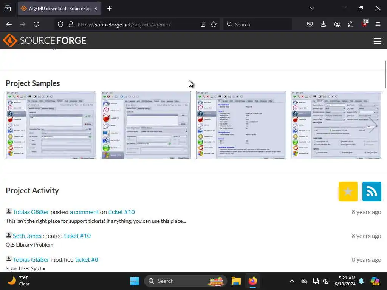Open Firefox application menu
Screen dimensions: 387x290
pyautogui.click(x=378, y=24)
